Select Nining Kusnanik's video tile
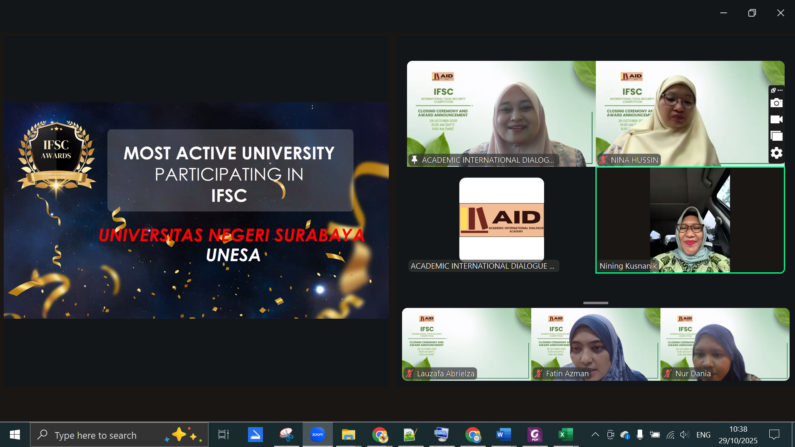This screenshot has height=447, width=795. pos(690,220)
